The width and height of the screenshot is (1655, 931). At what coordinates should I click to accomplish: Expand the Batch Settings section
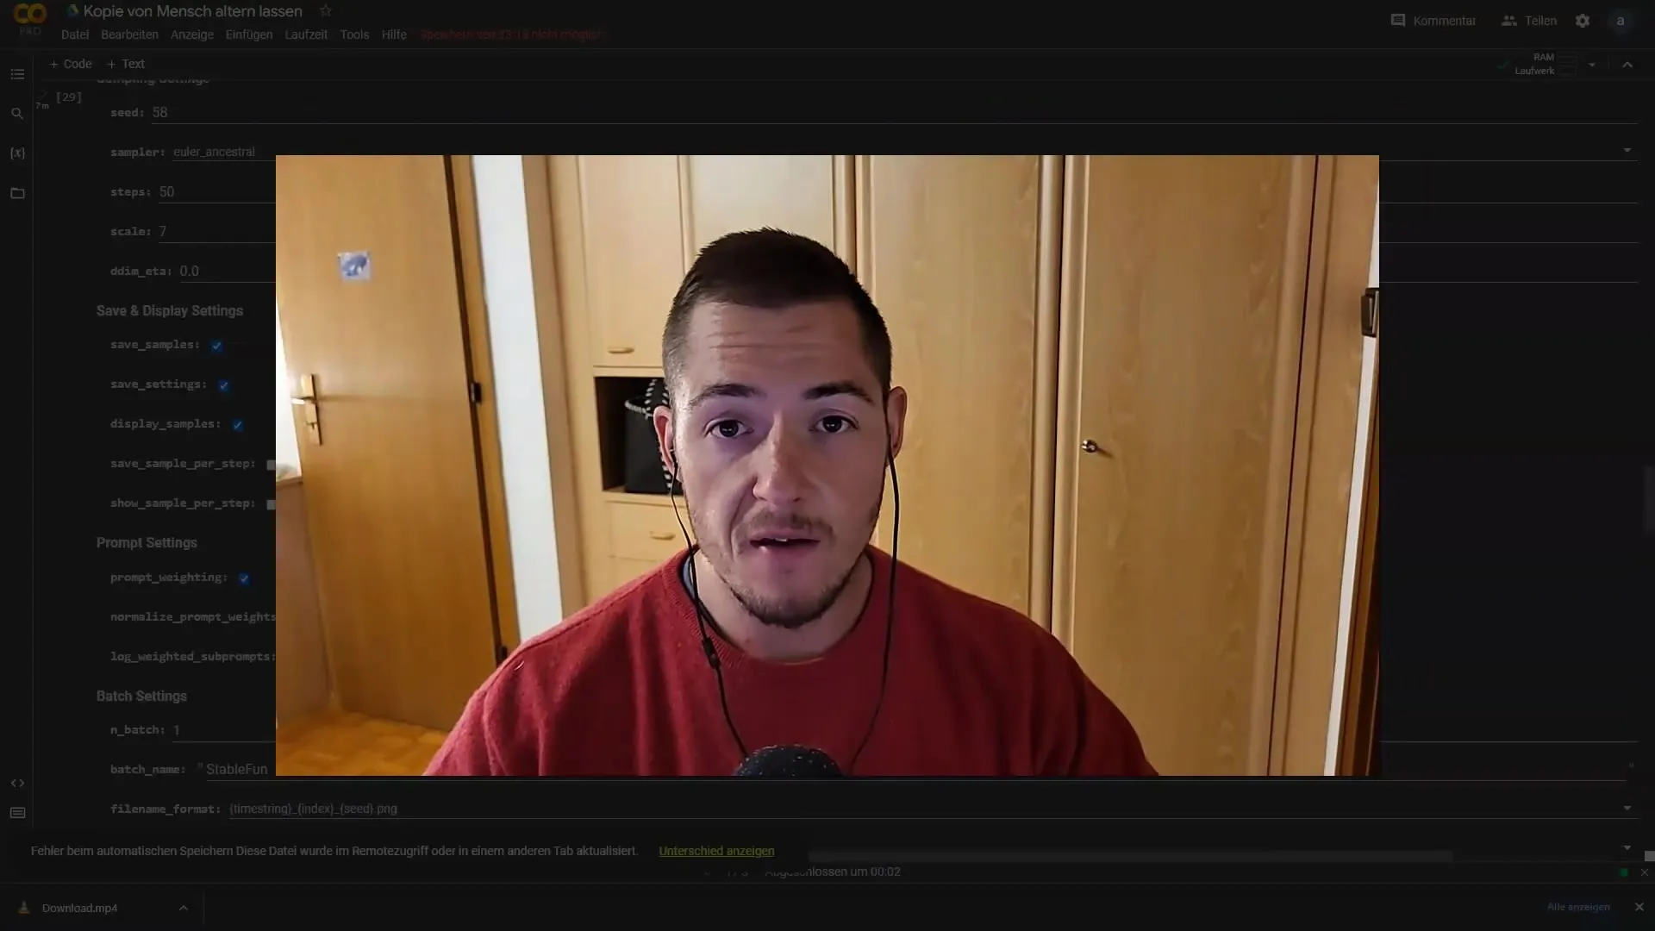[x=141, y=695]
